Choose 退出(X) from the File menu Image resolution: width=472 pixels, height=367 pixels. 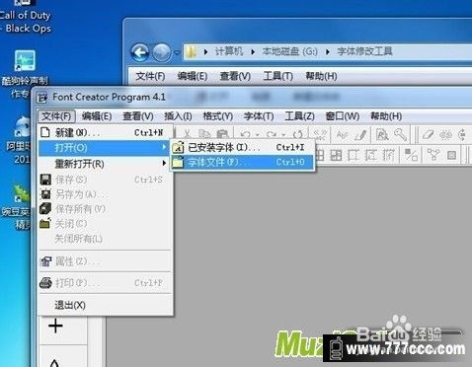pyautogui.click(x=106, y=305)
